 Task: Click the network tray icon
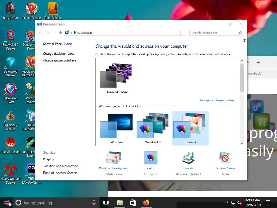coord(233,203)
